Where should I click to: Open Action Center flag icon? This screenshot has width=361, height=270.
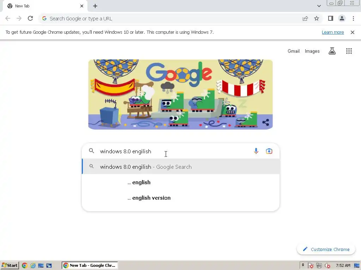click(310, 266)
